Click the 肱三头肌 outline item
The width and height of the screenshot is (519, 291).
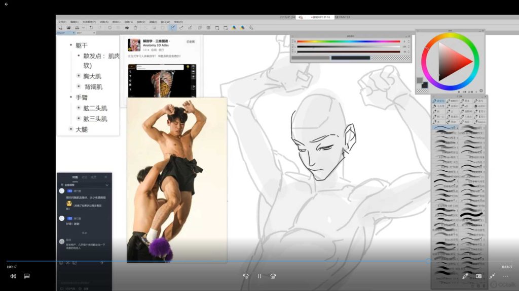(x=95, y=119)
